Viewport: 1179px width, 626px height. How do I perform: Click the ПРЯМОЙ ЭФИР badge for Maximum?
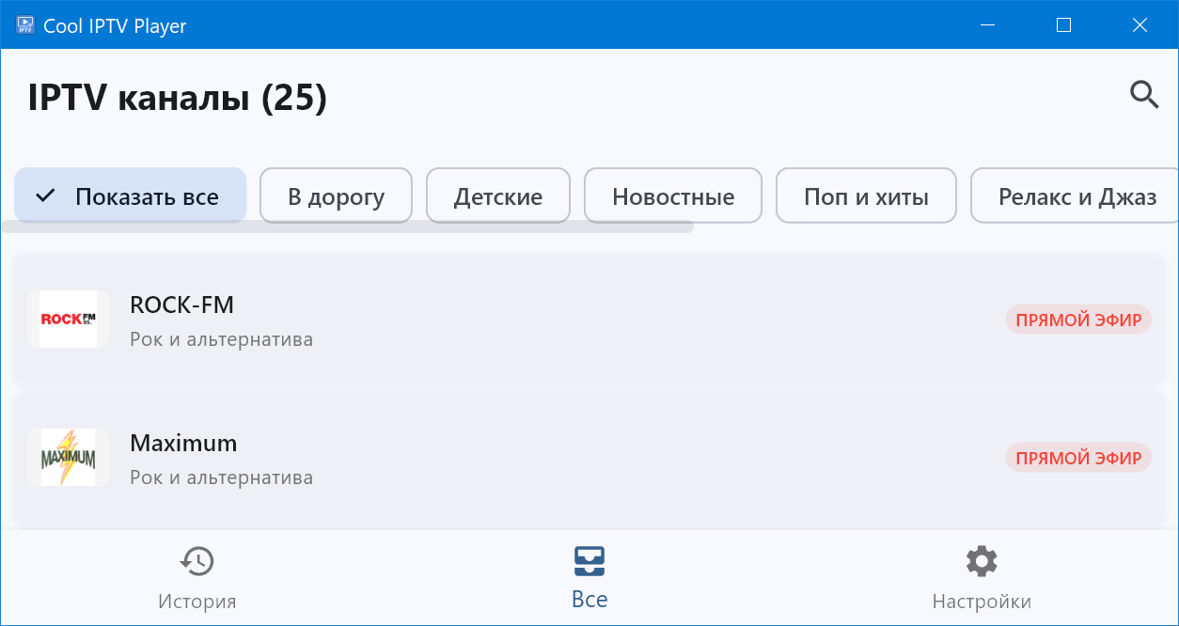(x=1077, y=457)
